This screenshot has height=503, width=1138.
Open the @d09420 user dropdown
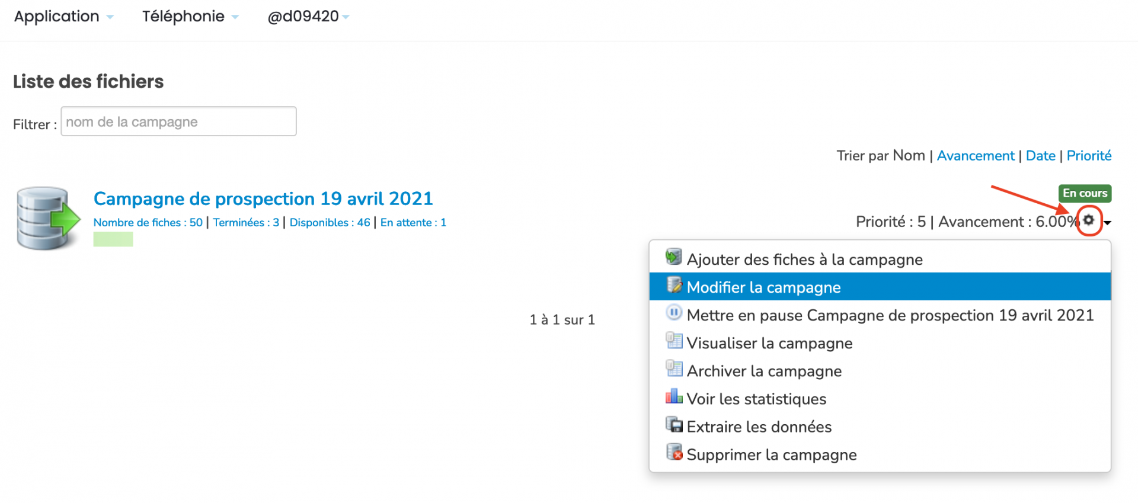tap(308, 16)
